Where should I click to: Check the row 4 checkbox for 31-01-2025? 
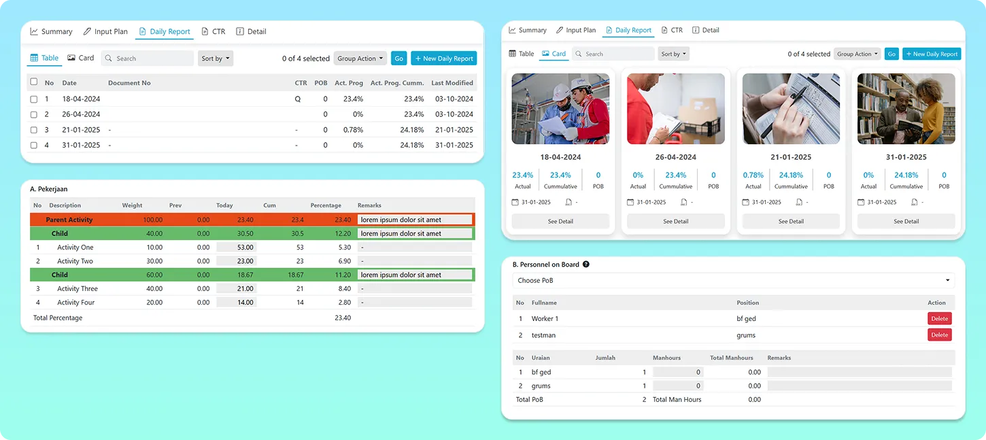pos(34,146)
